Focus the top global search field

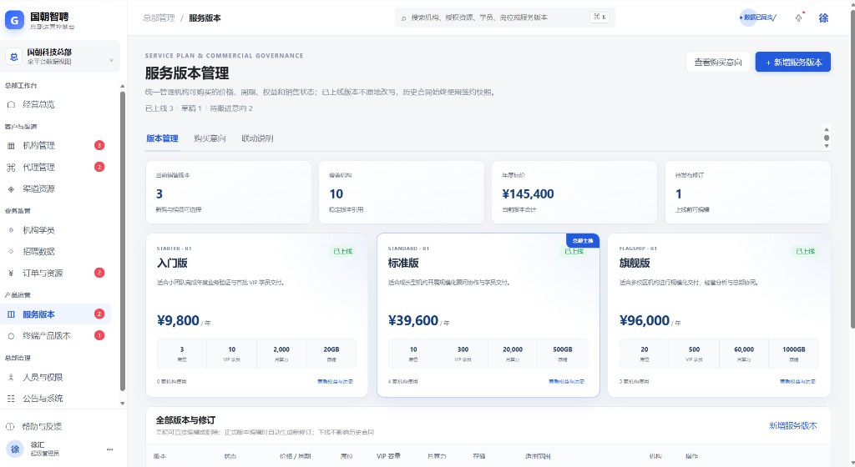click(x=505, y=18)
